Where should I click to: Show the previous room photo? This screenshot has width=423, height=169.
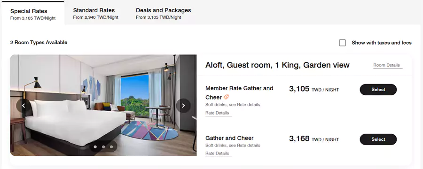coord(23,106)
